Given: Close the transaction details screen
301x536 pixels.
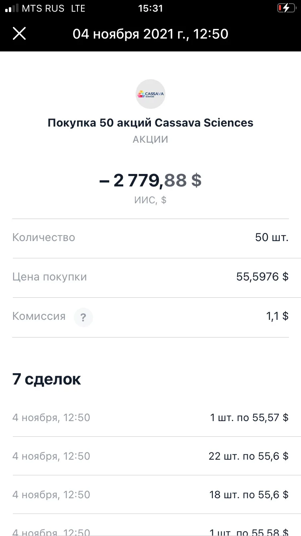Looking at the screenshot, I should (19, 33).
